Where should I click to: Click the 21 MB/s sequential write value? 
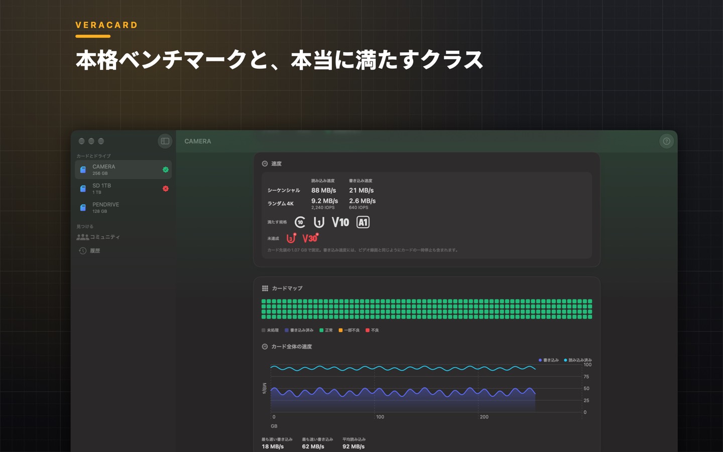[x=361, y=190]
